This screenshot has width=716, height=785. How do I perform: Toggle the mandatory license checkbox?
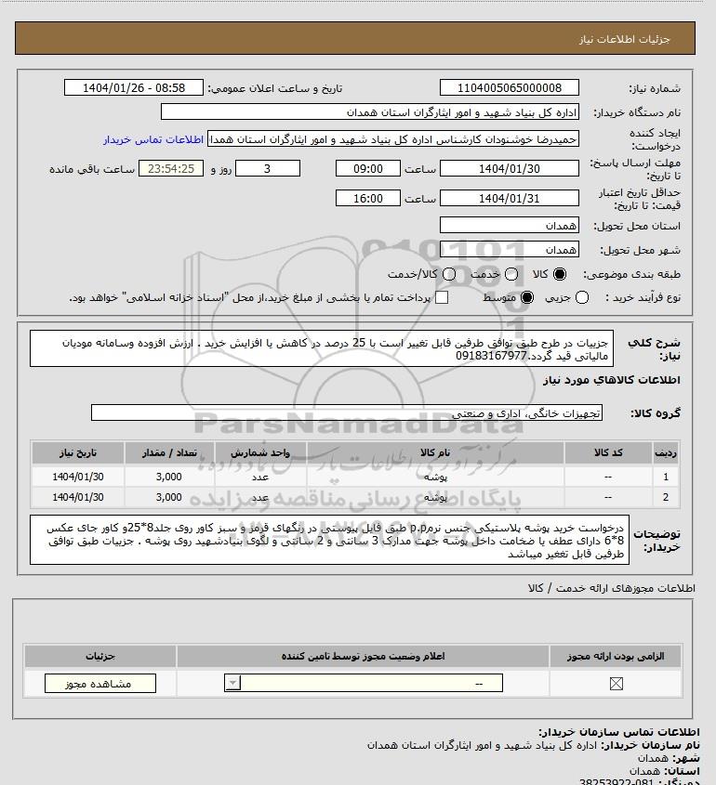pos(617,684)
